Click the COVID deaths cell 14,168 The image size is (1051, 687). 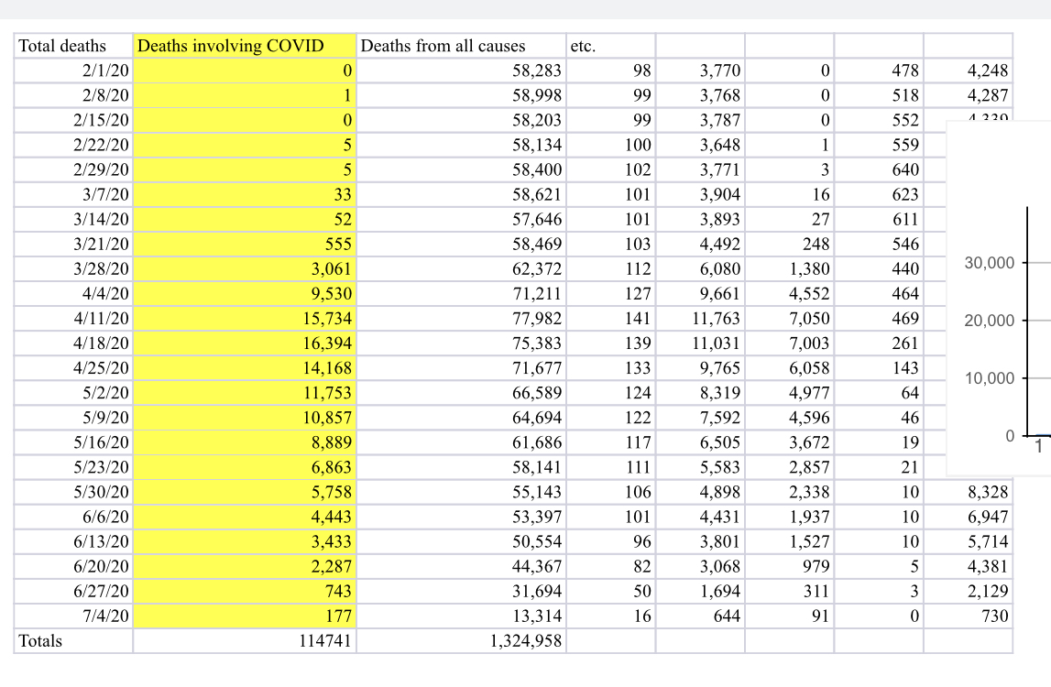click(245, 368)
